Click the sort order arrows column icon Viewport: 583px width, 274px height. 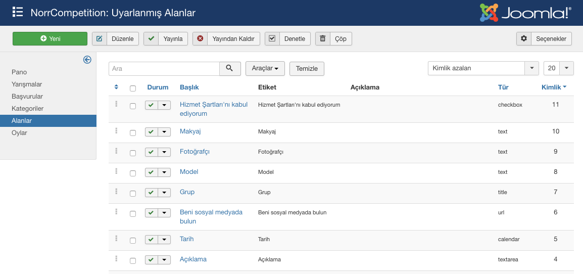[x=116, y=87]
